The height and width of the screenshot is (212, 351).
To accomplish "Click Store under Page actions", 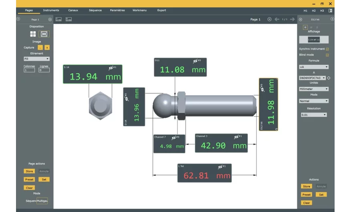I will tap(29, 171).
